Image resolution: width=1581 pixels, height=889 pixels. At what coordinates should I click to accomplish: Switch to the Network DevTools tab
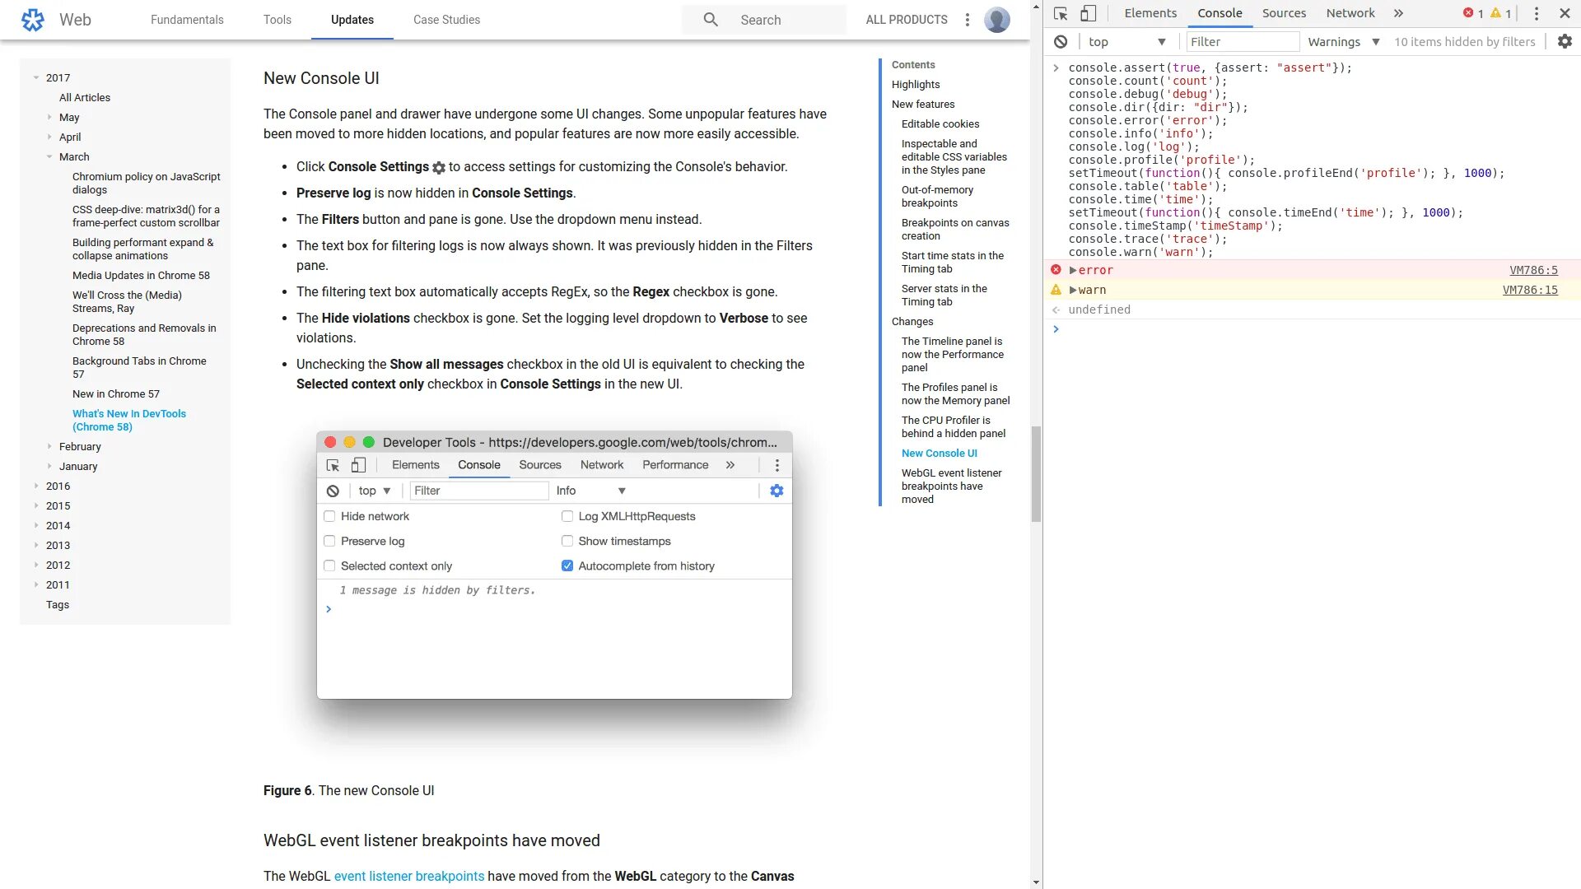pos(1350,13)
